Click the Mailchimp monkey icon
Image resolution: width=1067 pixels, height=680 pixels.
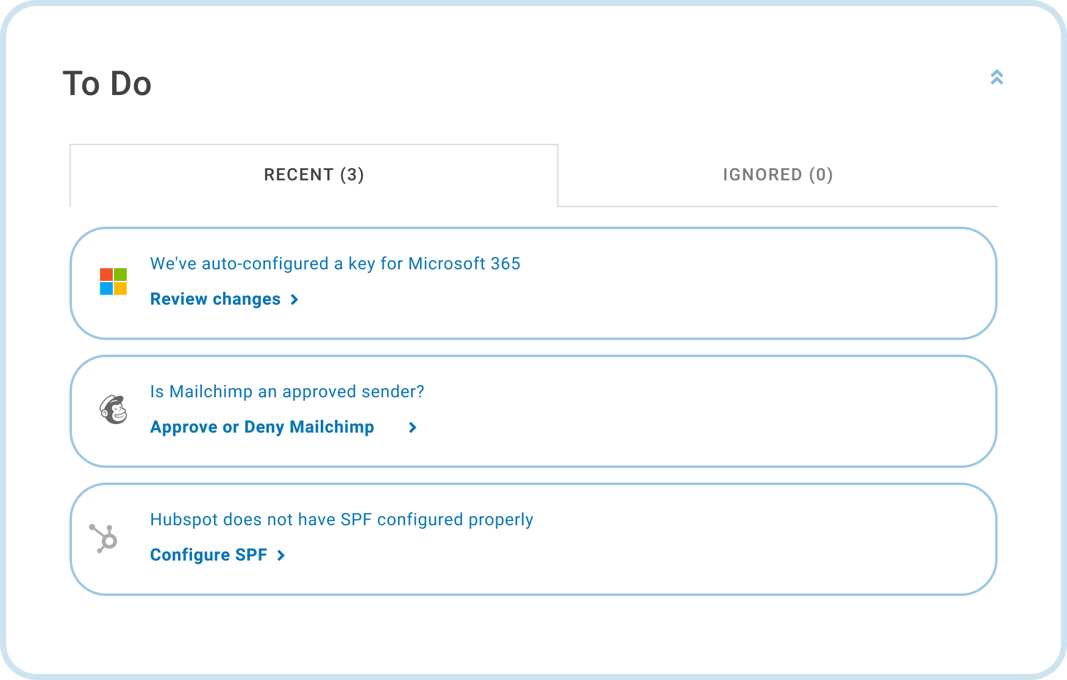click(x=113, y=409)
